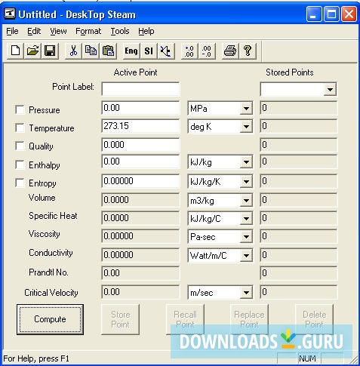This screenshot has width=360, height=366.
Task: Click the DeskTop Steam title bar app icon
Action: pyautogui.click(x=10, y=14)
